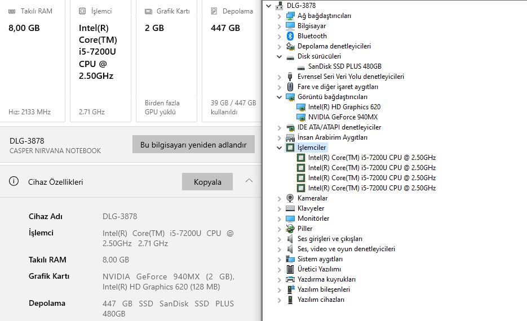The image size is (527, 321).
Task: Select the Takılı RAM 8,00 GB card
Action: tap(33, 61)
